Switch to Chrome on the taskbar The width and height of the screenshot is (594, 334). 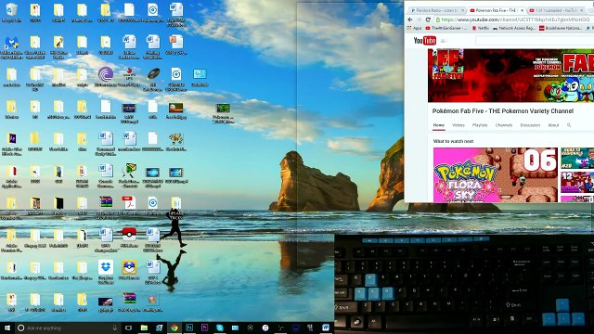coord(174,328)
